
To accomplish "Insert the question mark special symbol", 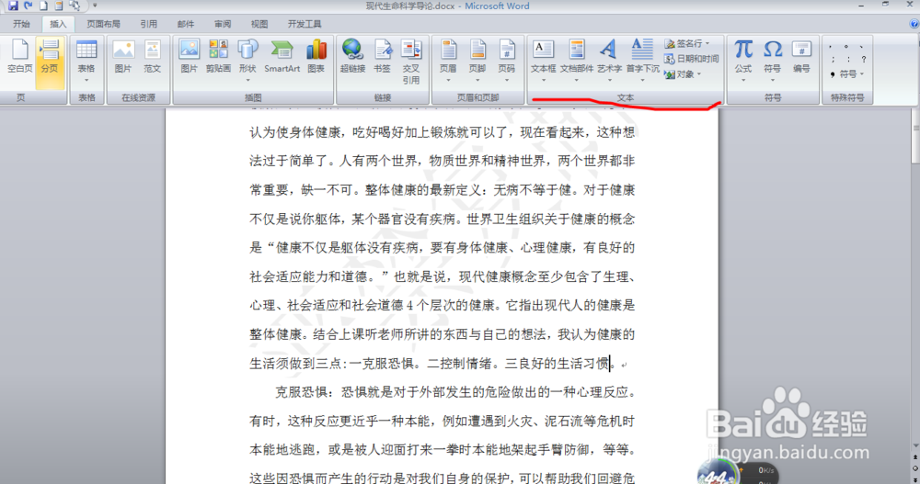I will tap(864, 59).
